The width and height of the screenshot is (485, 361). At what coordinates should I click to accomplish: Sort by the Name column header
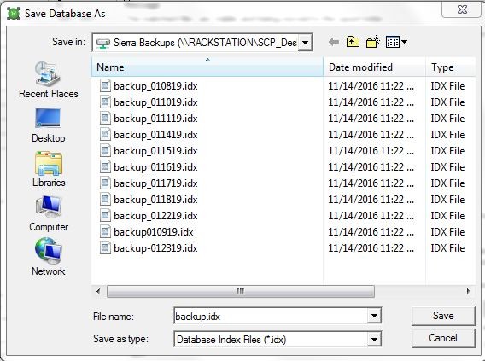[x=207, y=67]
